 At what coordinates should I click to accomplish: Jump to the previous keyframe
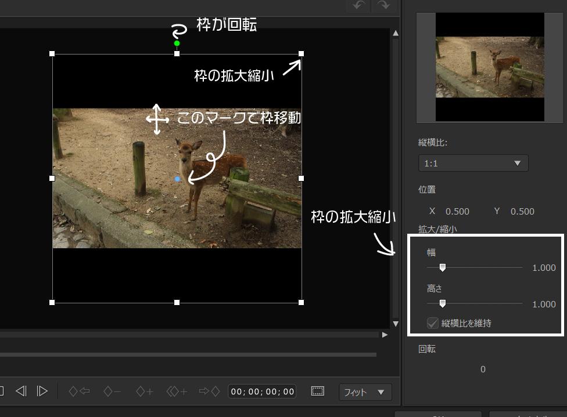click(79, 391)
